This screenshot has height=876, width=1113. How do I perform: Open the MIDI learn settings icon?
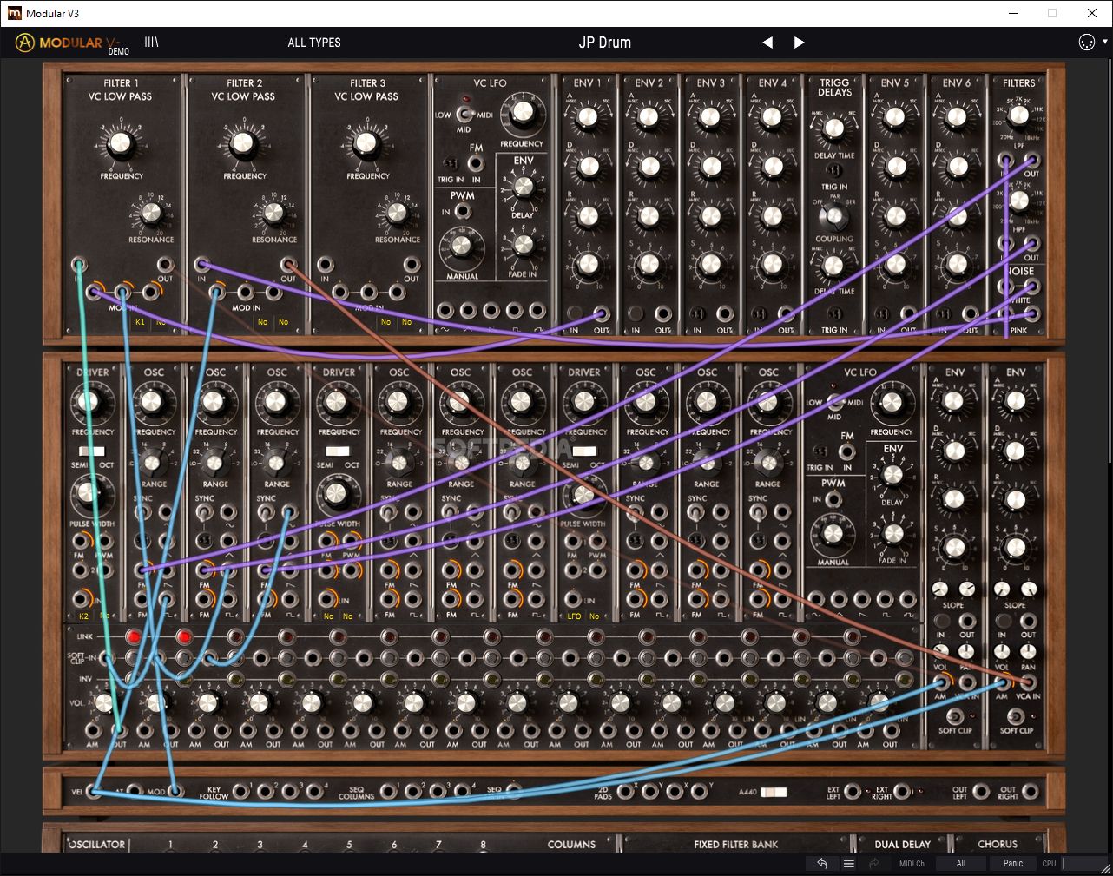[x=1087, y=43]
